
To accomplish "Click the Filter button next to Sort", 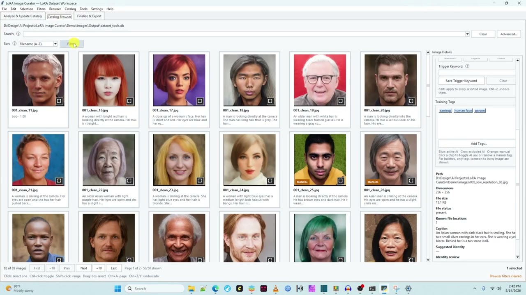I will pyautogui.click(x=72, y=44).
